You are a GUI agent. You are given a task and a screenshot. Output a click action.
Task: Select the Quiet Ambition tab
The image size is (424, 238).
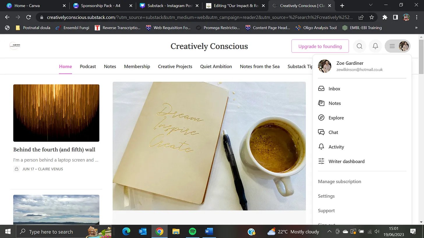click(x=216, y=66)
